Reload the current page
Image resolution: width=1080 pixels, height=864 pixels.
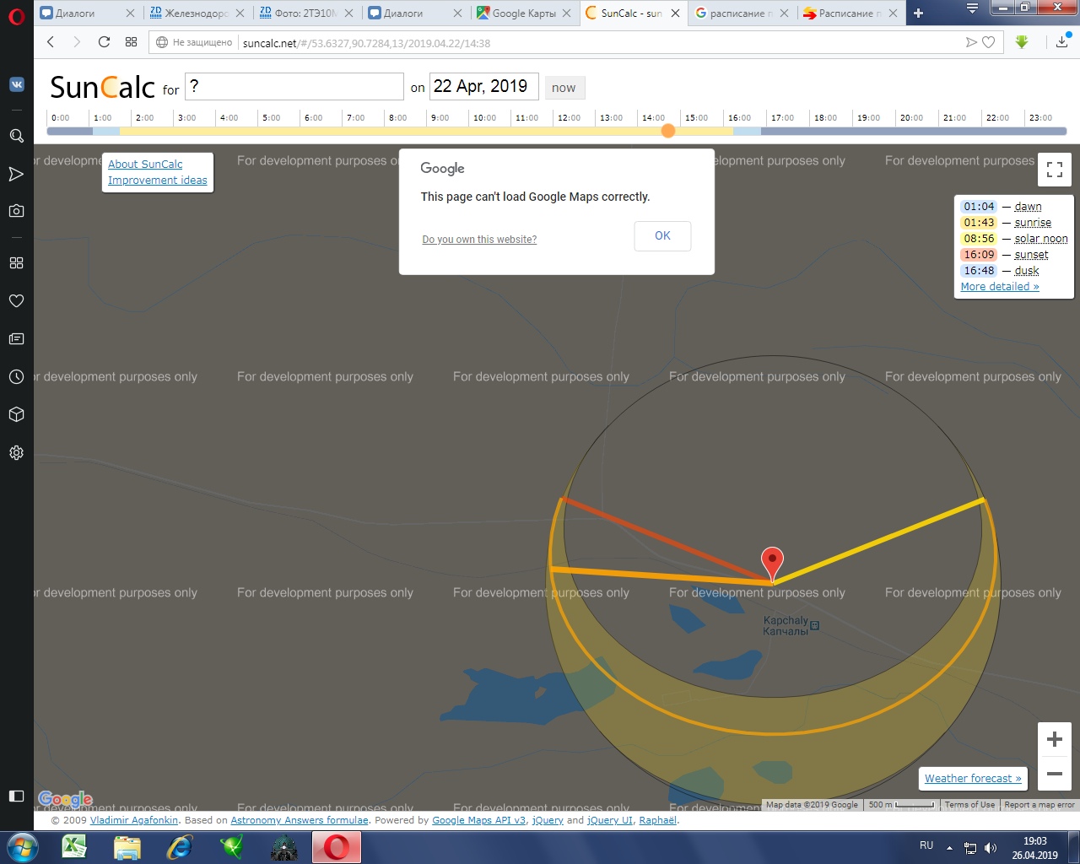[104, 42]
